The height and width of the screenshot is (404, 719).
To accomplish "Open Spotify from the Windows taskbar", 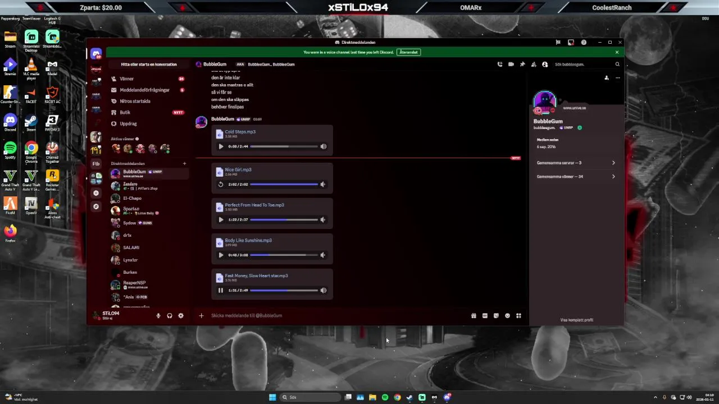I will click(x=385, y=397).
